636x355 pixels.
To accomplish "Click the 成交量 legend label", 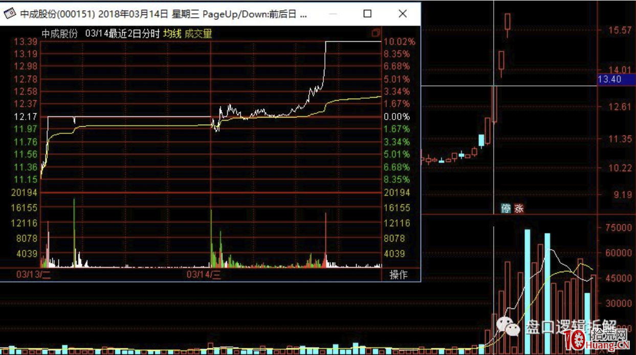I will tap(199, 34).
